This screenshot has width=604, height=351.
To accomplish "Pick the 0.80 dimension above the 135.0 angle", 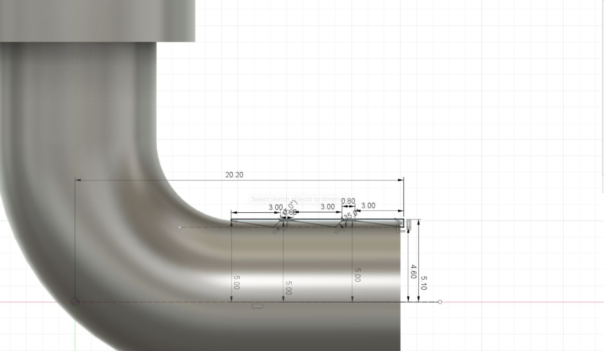I will [348, 201].
